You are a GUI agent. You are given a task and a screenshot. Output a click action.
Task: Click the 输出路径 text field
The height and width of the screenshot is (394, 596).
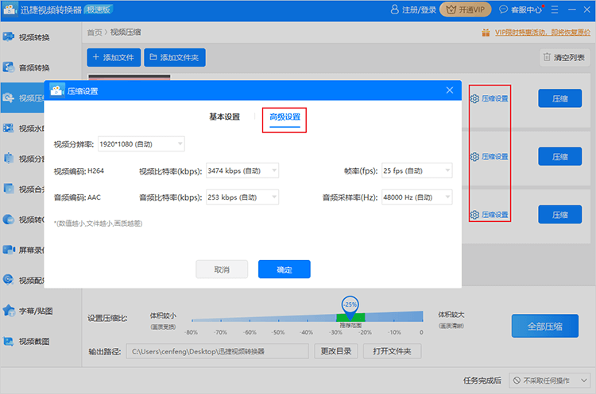219,351
